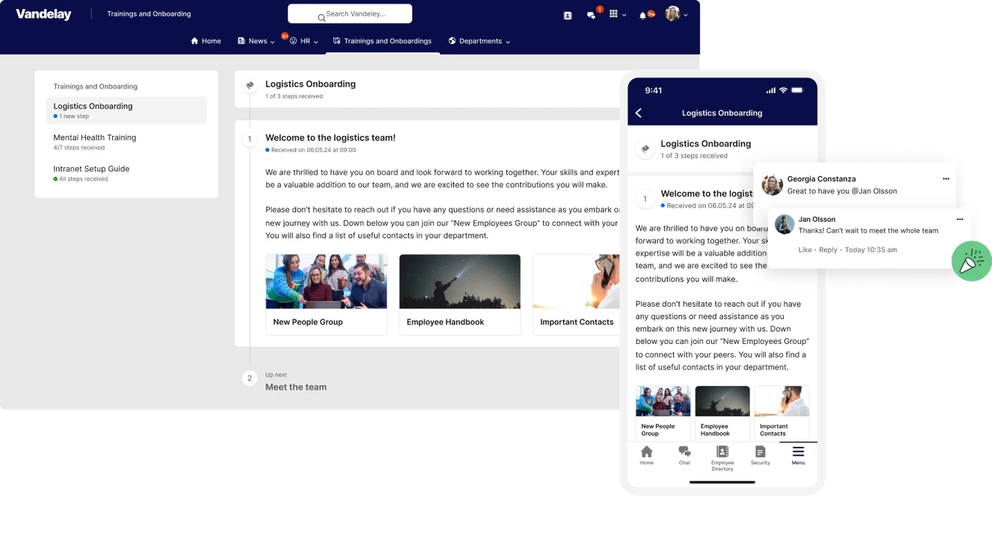Image resolution: width=992 pixels, height=547 pixels.
Task: Open the Mental Health Training item
Action: [94, 137]
